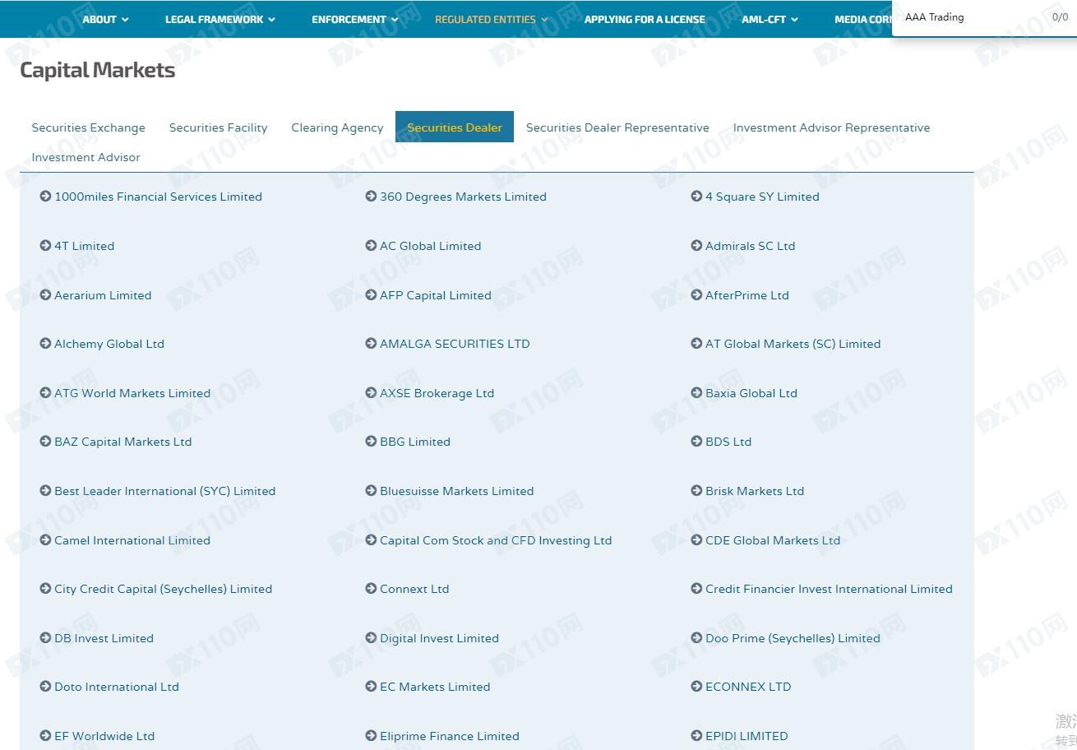Go to APPLYING FOR A LICENSE page
Image resolution: width=1077 pixels, height=750 pixels.
(x=644, y=19)
